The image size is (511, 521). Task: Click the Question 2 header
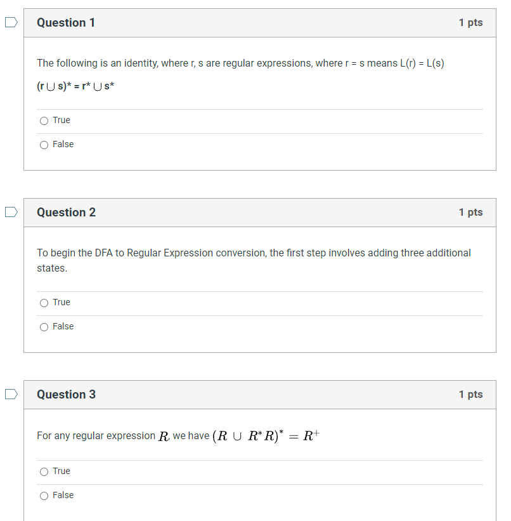point(66,213)
